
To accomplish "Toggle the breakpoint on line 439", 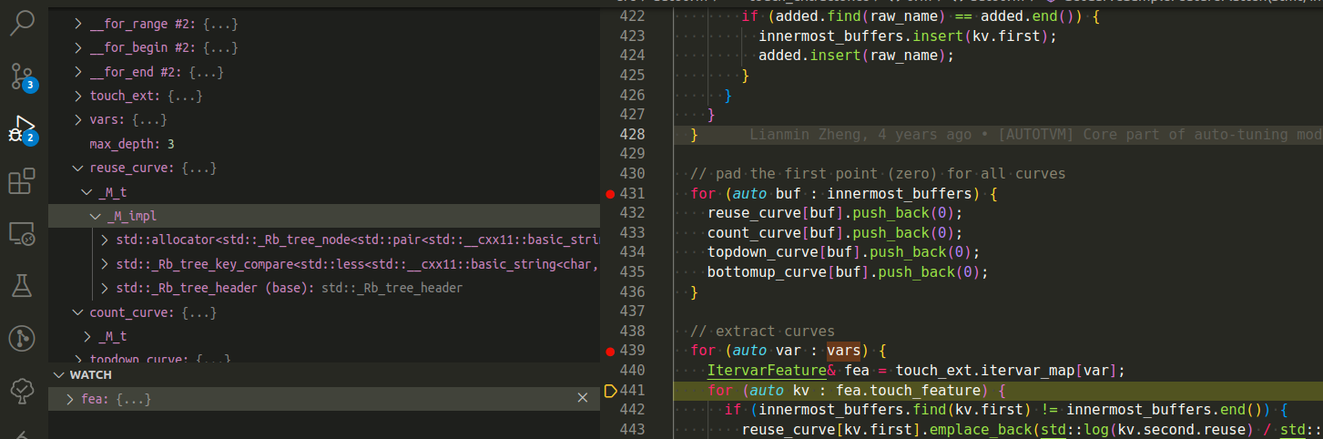I will 609,351.
